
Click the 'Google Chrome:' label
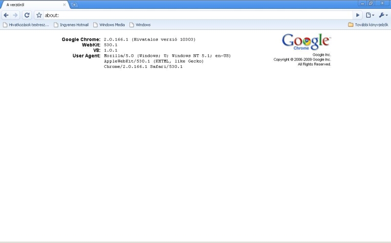pyautogui.click(x=81, y=40)
